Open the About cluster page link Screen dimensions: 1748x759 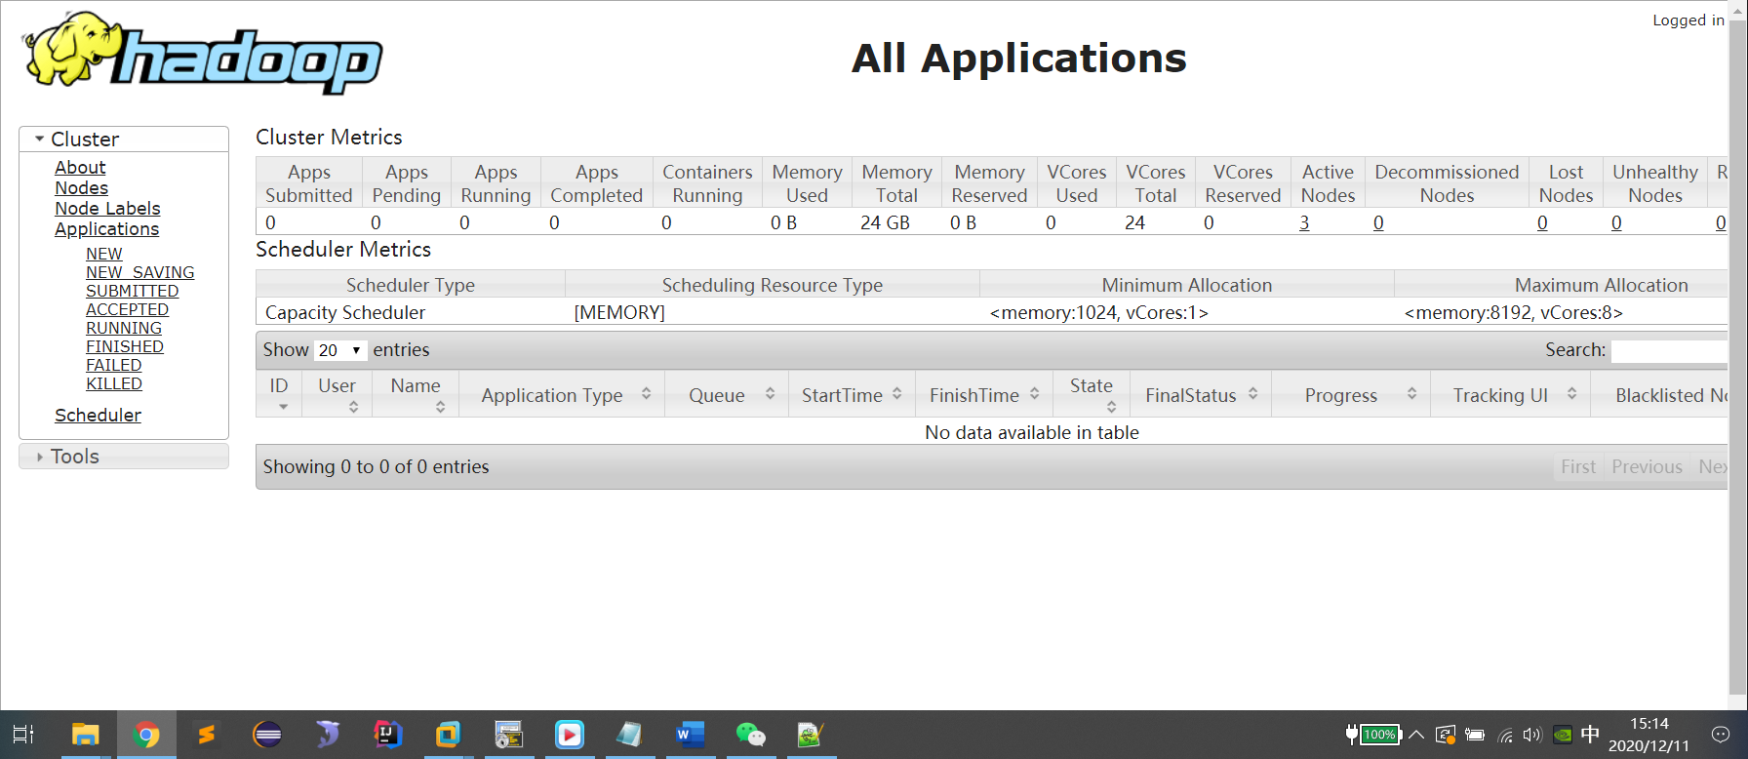[x=80, y=168]
